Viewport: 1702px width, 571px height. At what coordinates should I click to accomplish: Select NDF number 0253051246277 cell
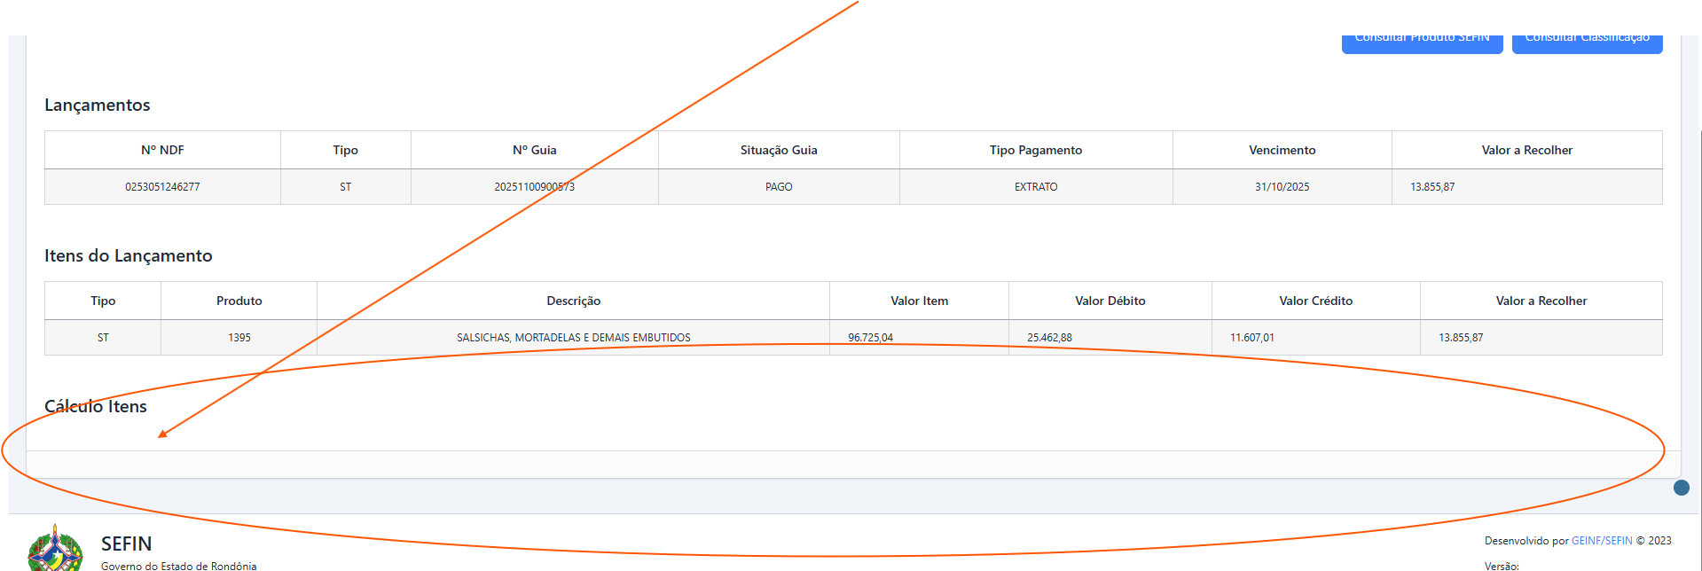(x=162, y=187)
